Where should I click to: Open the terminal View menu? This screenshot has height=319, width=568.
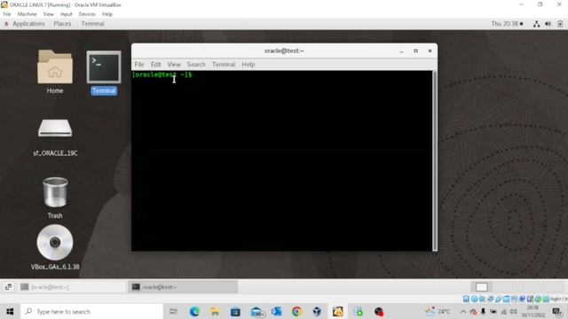pyautogui.click(x=174, y=65)
